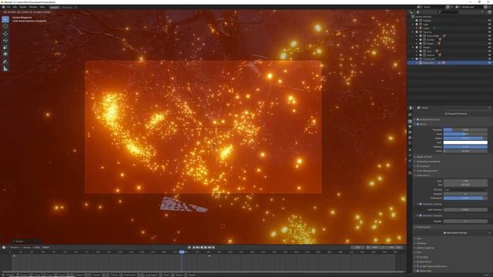Toggle the Bloom checkbox
The width and height of the screenshot is (493, 277).
click(x=418, y=125)
